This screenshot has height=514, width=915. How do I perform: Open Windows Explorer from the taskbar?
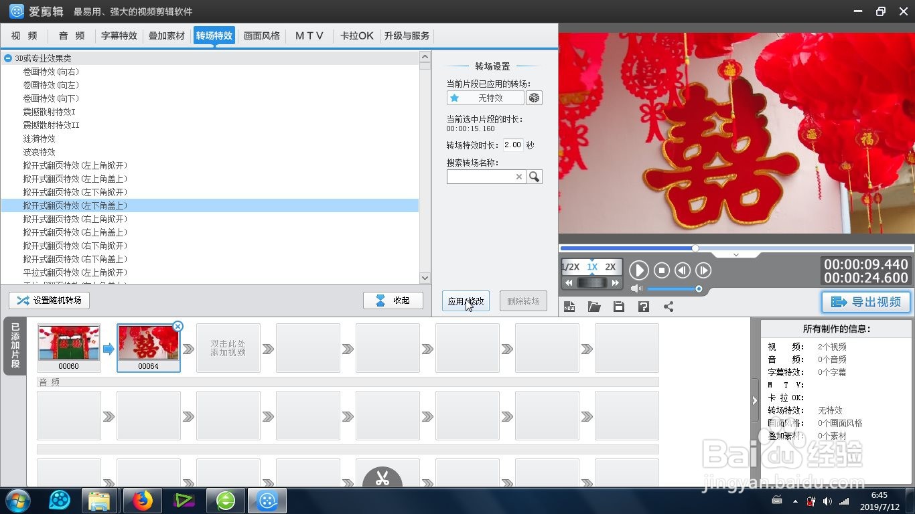coord(100,501)
